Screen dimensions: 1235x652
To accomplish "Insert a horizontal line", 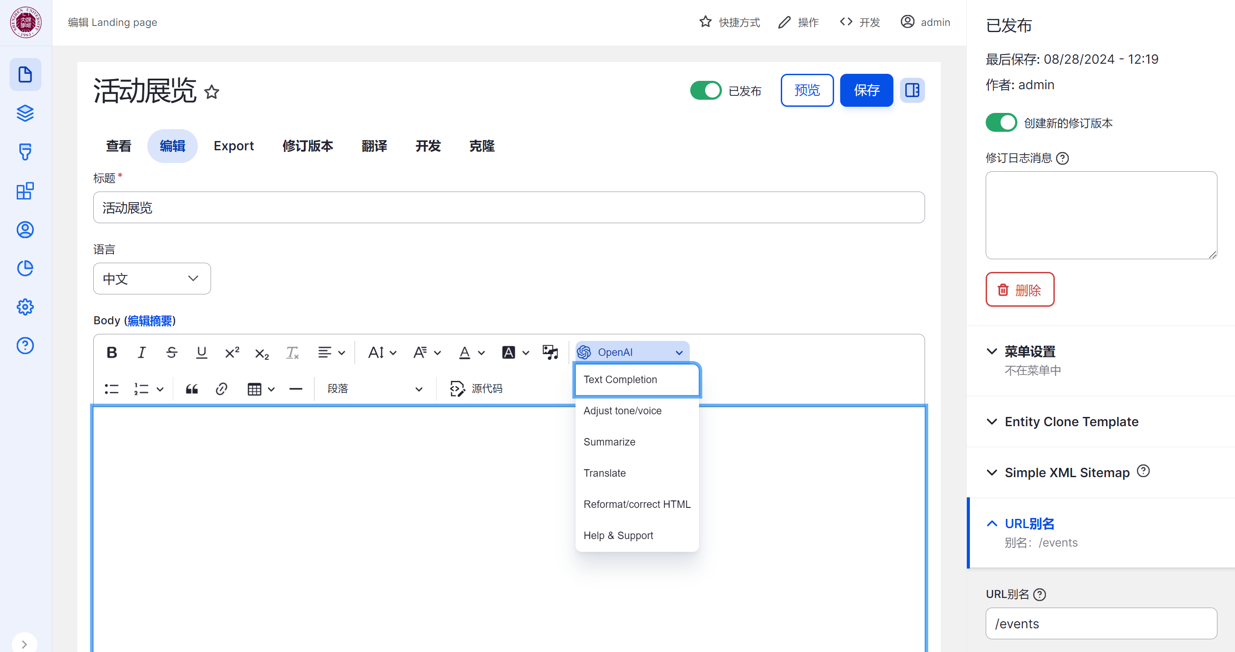I will [296, 389].
